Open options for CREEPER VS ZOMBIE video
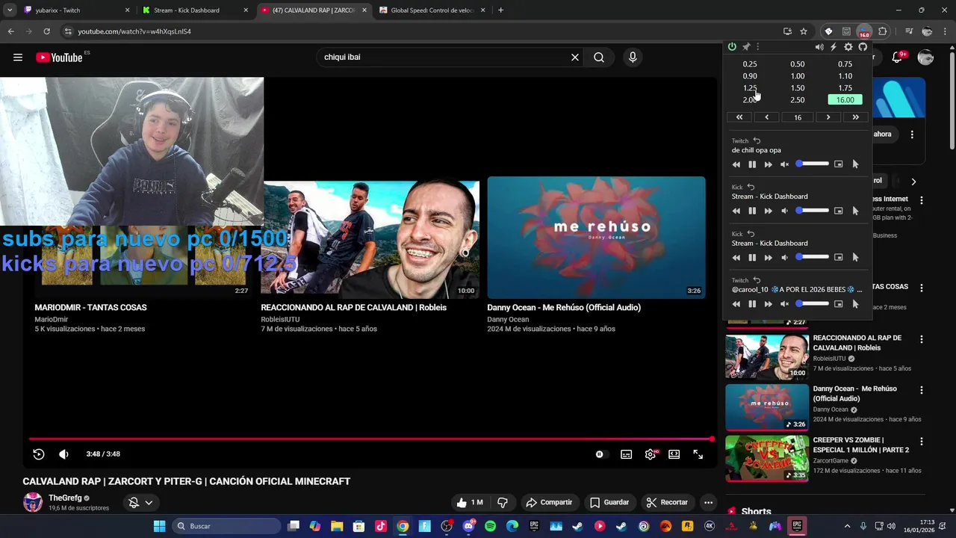Image resolution: width=956 pixels, height=538 pixels. point(922,442)
